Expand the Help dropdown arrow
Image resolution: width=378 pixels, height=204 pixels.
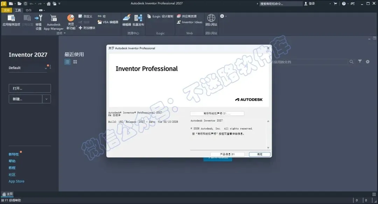(348, 3)
